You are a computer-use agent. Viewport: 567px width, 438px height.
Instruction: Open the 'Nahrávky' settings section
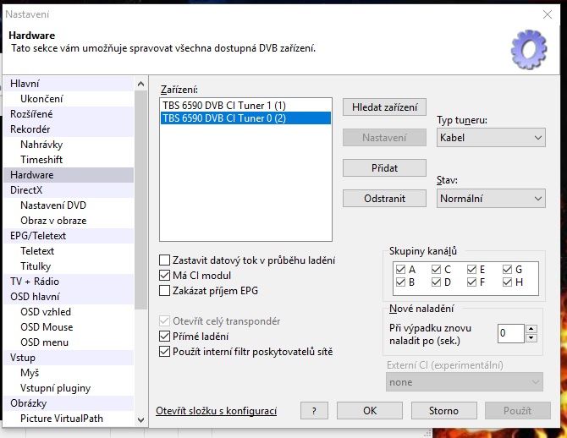[41, 145]
